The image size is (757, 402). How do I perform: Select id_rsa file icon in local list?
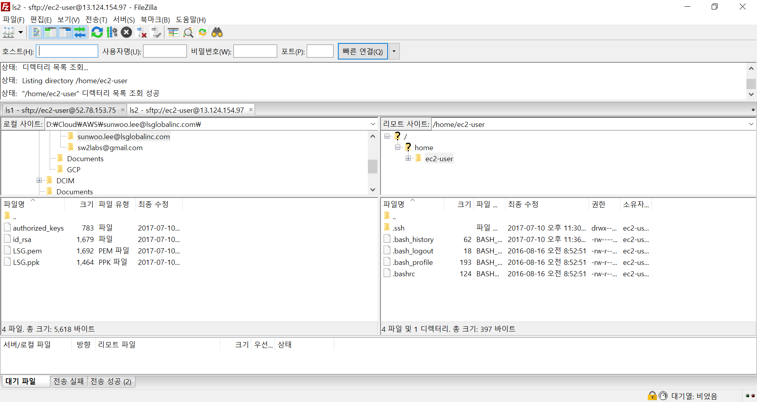click(x=7, y=239)
